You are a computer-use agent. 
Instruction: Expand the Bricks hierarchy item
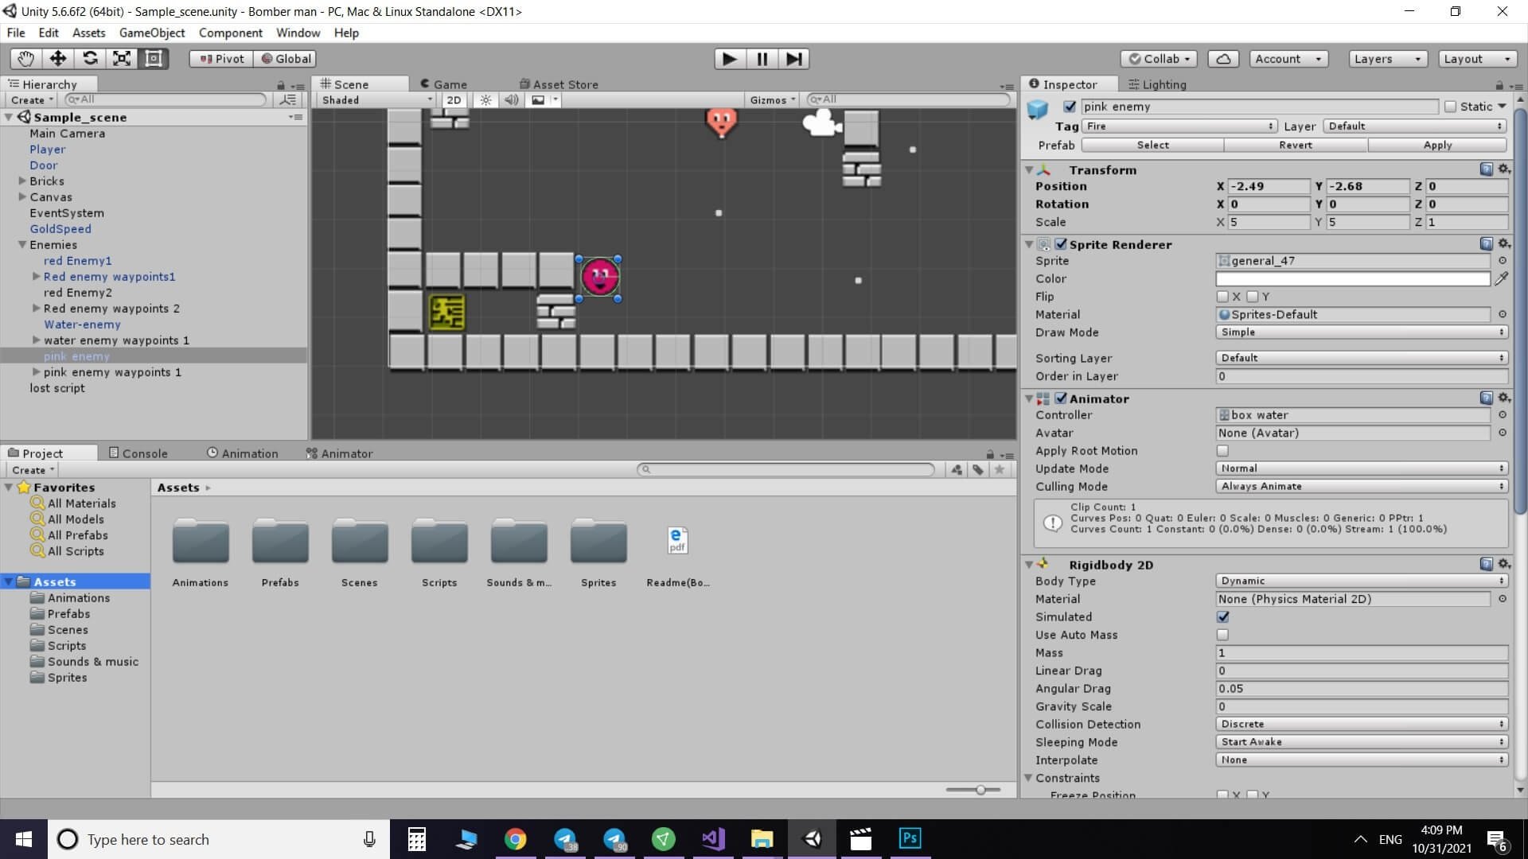[22, 181]
